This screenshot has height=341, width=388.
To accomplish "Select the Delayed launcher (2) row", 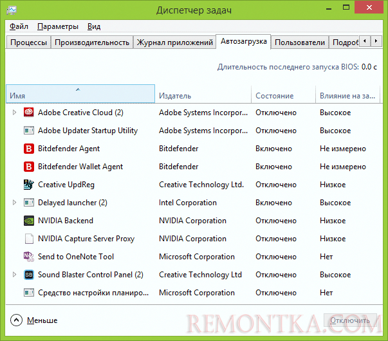I will pyautogui.click(x=194, y=203).
